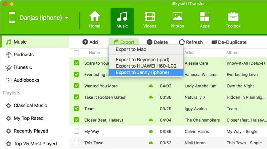Click the Refresh circular arrow icon

coord(182,42)
